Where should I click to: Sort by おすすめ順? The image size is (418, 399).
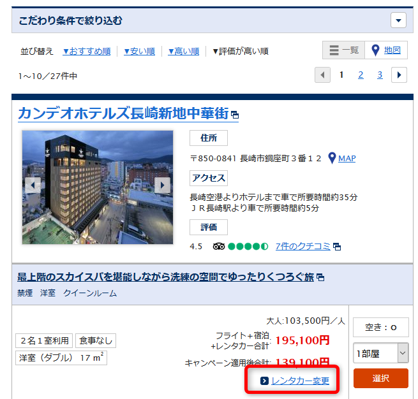tap(87, 51)
